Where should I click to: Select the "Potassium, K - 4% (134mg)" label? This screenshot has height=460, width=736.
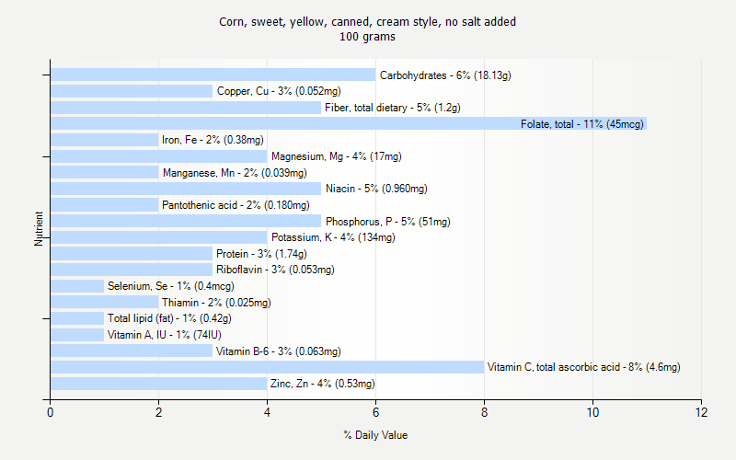click(333, 237)
